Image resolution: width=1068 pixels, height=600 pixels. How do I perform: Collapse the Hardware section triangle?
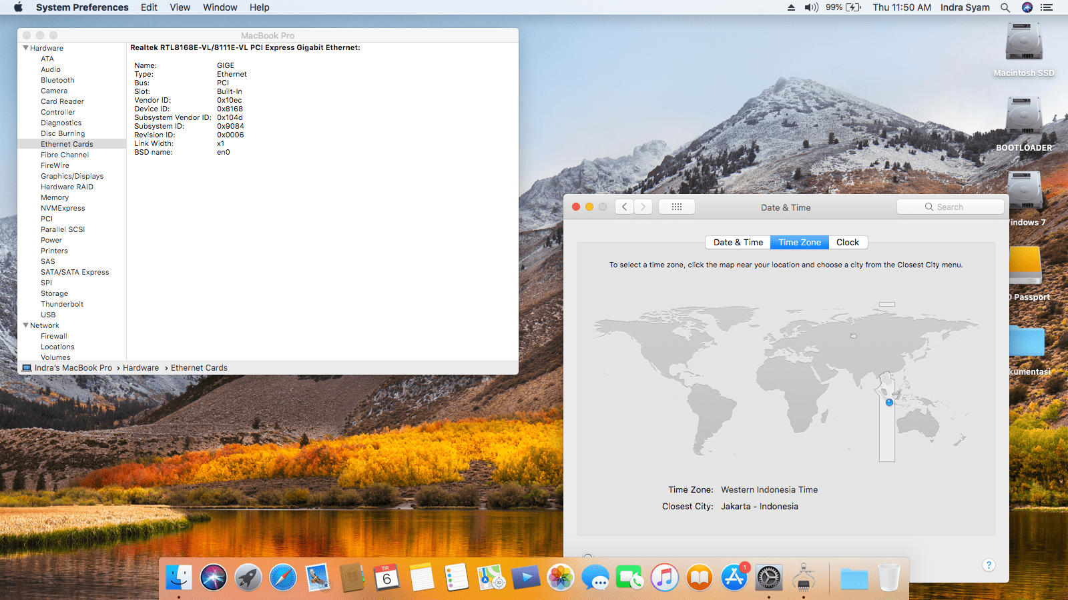click(x=26, y=48)
